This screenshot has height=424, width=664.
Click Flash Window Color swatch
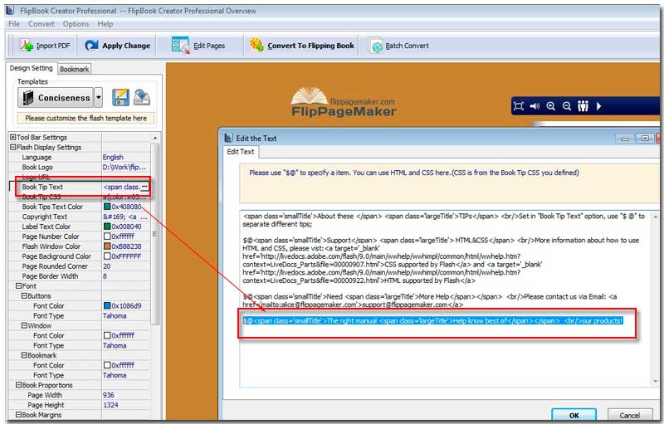click(107, 246)
